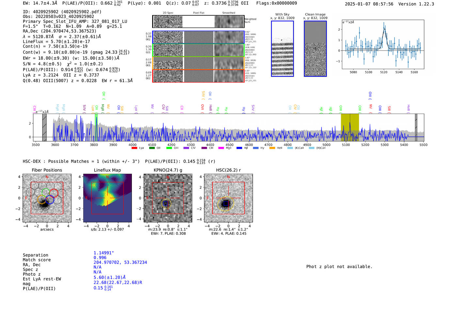Screen dimensions: 457x311
Task: Click the With Sky CCD image
Action: 282,49
